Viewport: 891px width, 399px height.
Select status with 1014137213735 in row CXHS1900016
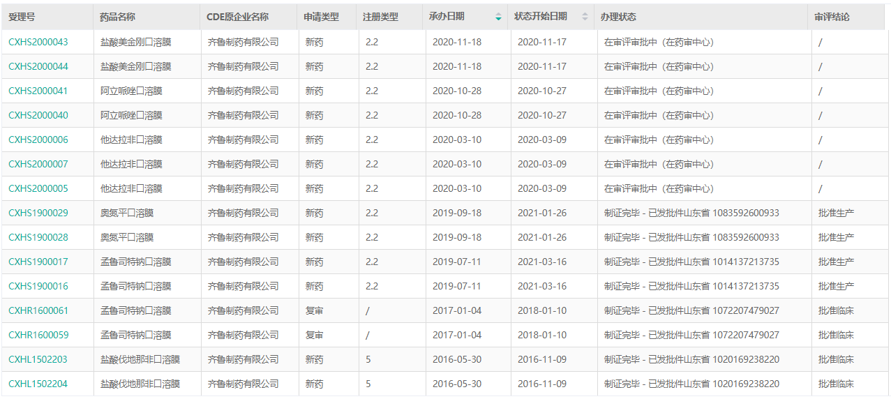pyautogui.click(x=691, y=286)
